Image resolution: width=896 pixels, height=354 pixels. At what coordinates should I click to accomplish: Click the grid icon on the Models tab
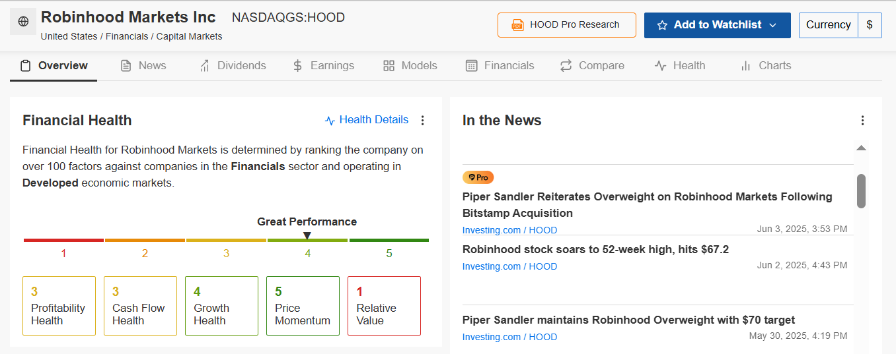click(389, 66)
